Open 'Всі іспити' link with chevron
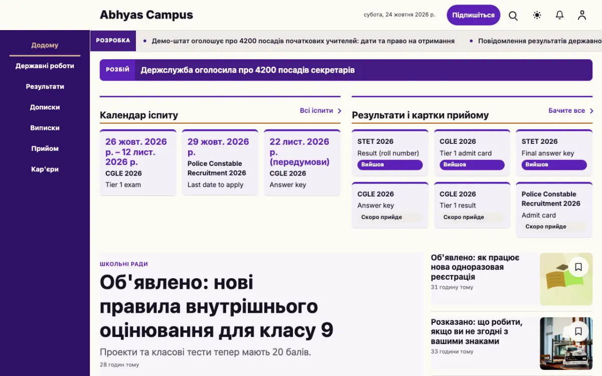The image size is (602, 376). pos(321,111)
